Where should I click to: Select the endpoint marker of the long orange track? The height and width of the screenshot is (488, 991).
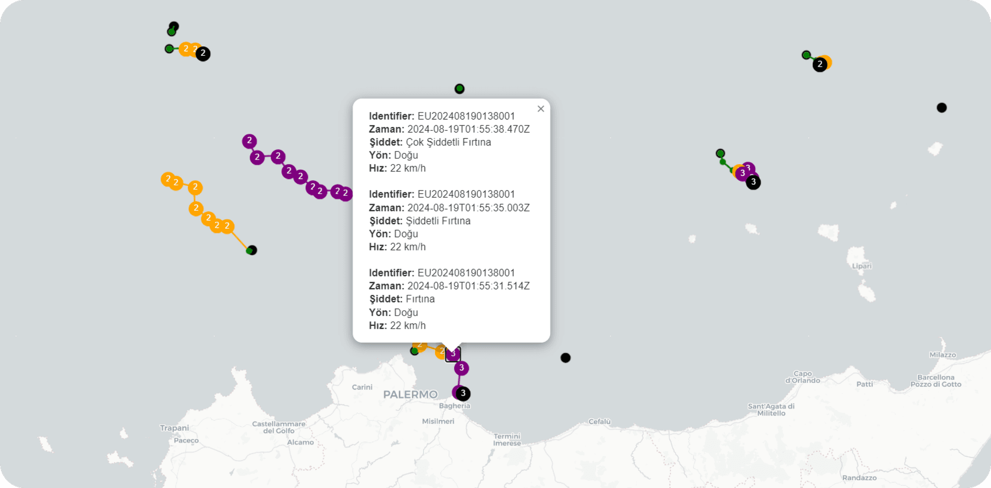click(251, 250)
